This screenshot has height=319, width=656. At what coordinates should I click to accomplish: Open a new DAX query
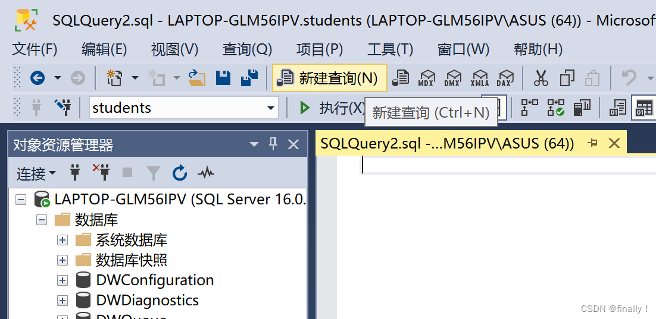[x=505, y=78]
